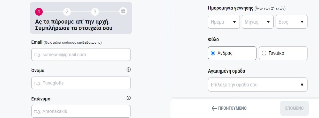Open the Μήνας dropdown
This screenshot has width=319, height=118.
[x=257, y=22]
